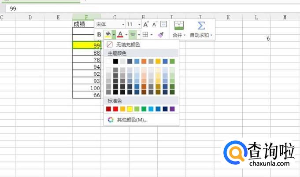Screen dimensions: 300x177
Task: Click the no fill crossed-box icon
Action: 110,45
